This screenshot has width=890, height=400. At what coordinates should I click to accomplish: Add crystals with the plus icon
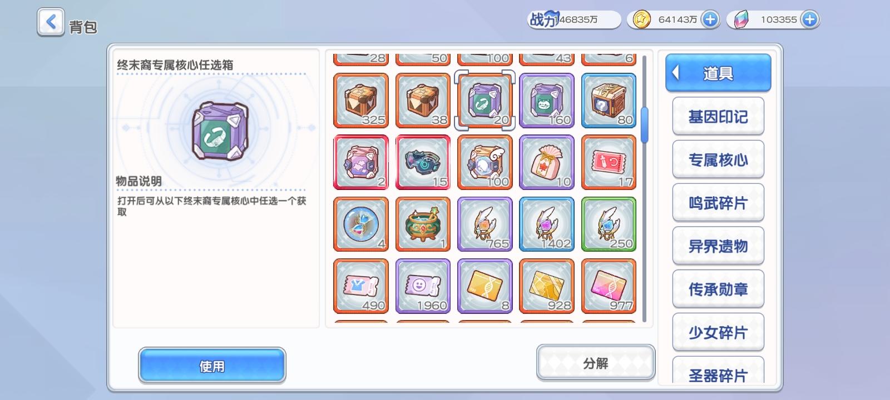810,19
